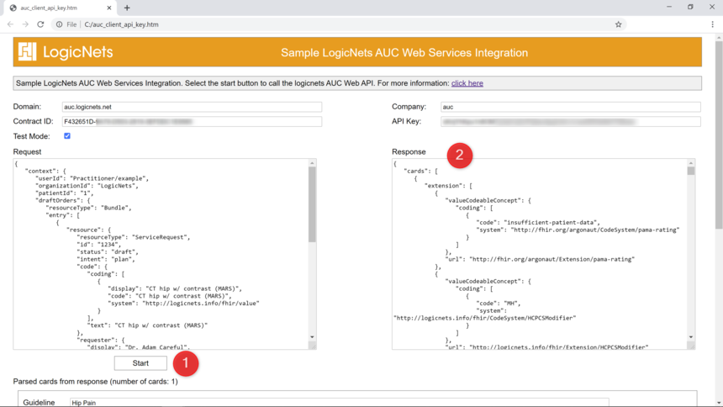Click the 'Request' label
The image size is (723, 407).
[x=27, y=152]
